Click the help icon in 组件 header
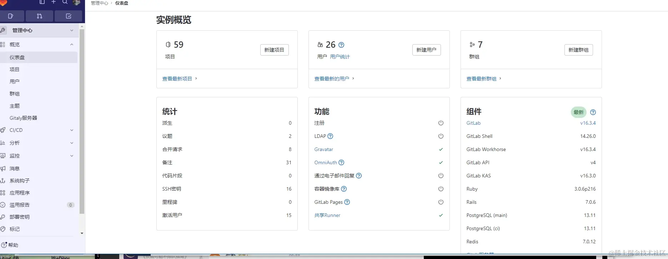 point(593,112)
